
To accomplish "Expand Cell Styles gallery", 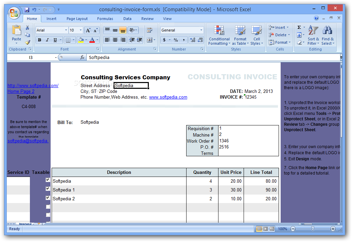I will pos(257,35).
